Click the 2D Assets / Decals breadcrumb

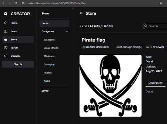click(x=99, y=26)
